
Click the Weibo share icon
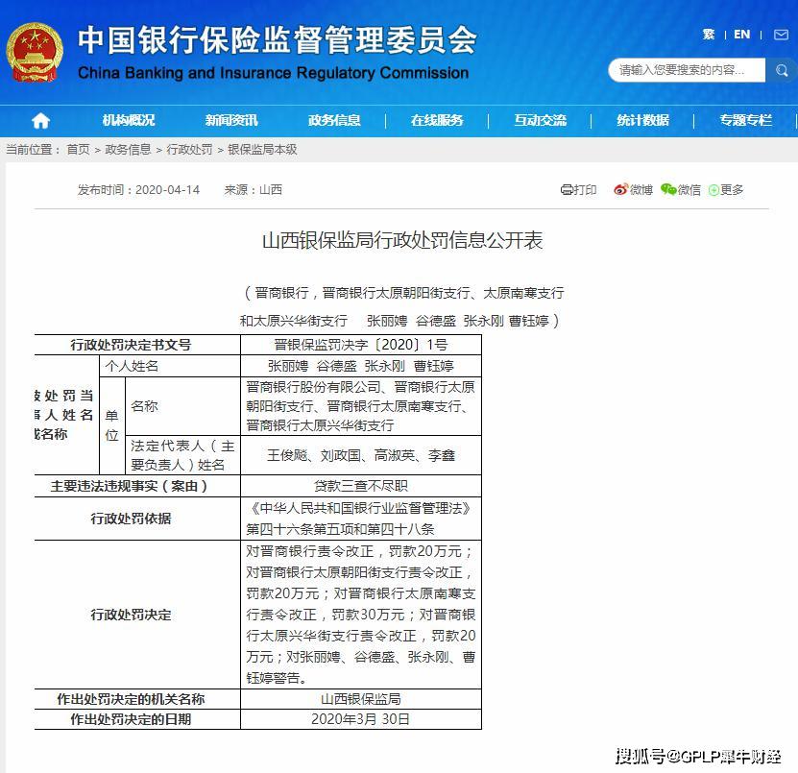coord(620,189)
